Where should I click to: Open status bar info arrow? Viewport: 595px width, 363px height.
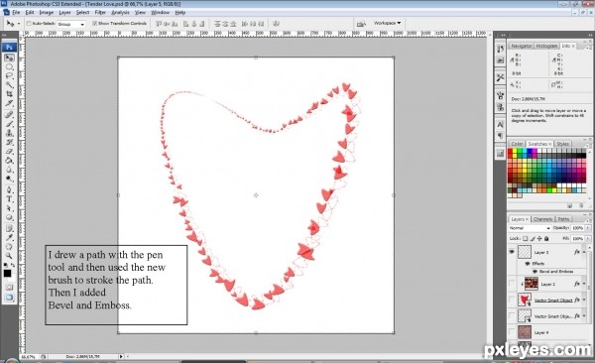[x=121, y=356]
